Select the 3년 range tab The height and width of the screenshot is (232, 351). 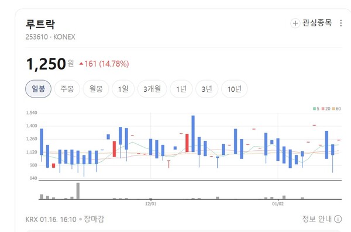207,89
